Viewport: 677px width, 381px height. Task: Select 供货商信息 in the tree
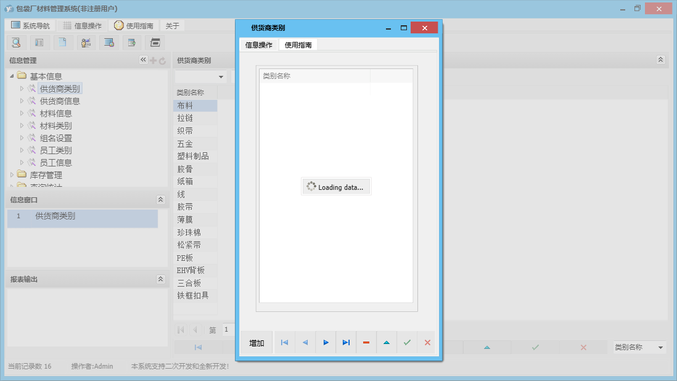(x=60, y=101)
